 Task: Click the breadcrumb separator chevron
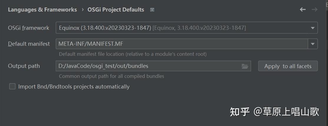coord(82,10)
